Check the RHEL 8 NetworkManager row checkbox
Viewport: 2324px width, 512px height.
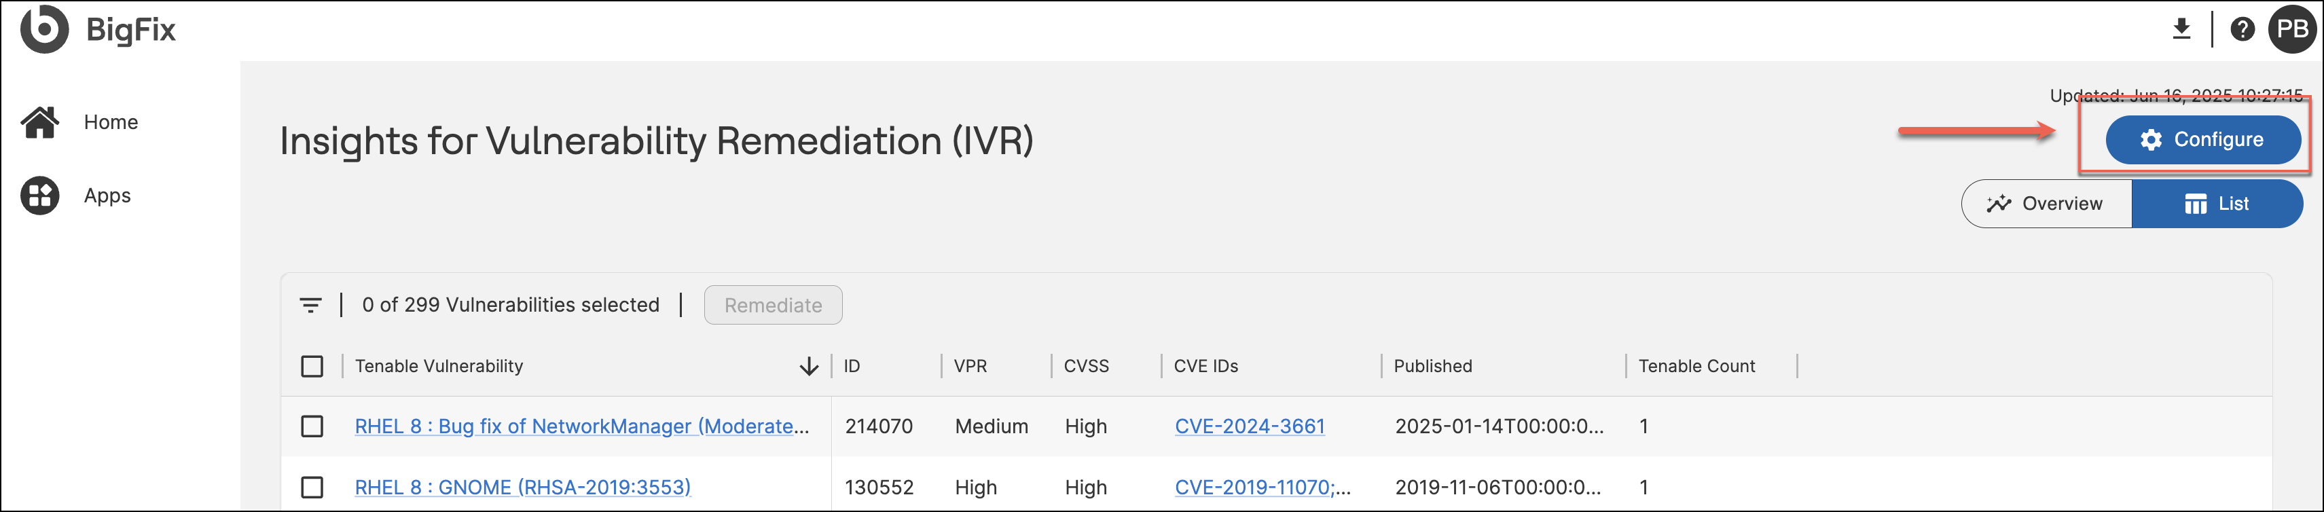[312, 426]
